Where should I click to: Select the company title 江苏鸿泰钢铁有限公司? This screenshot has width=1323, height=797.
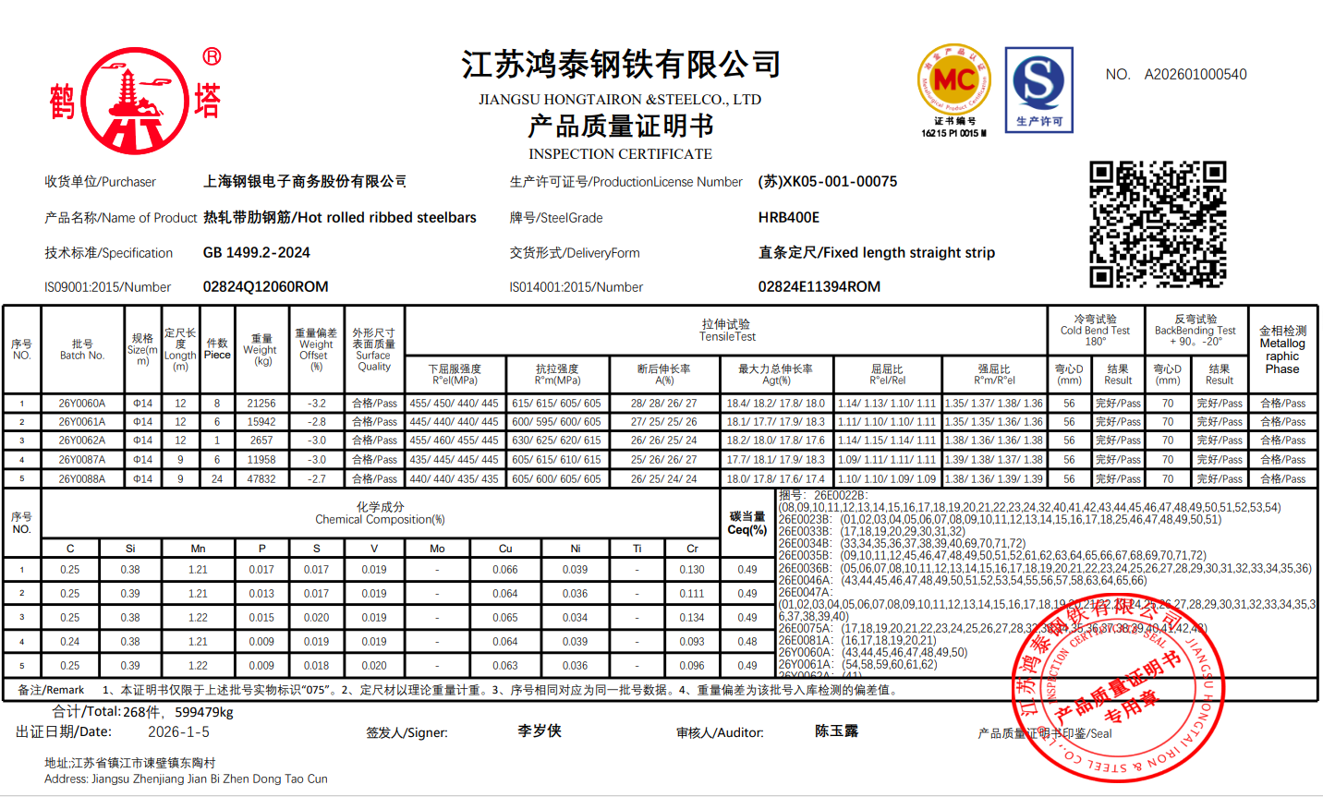tap(621, 65)
